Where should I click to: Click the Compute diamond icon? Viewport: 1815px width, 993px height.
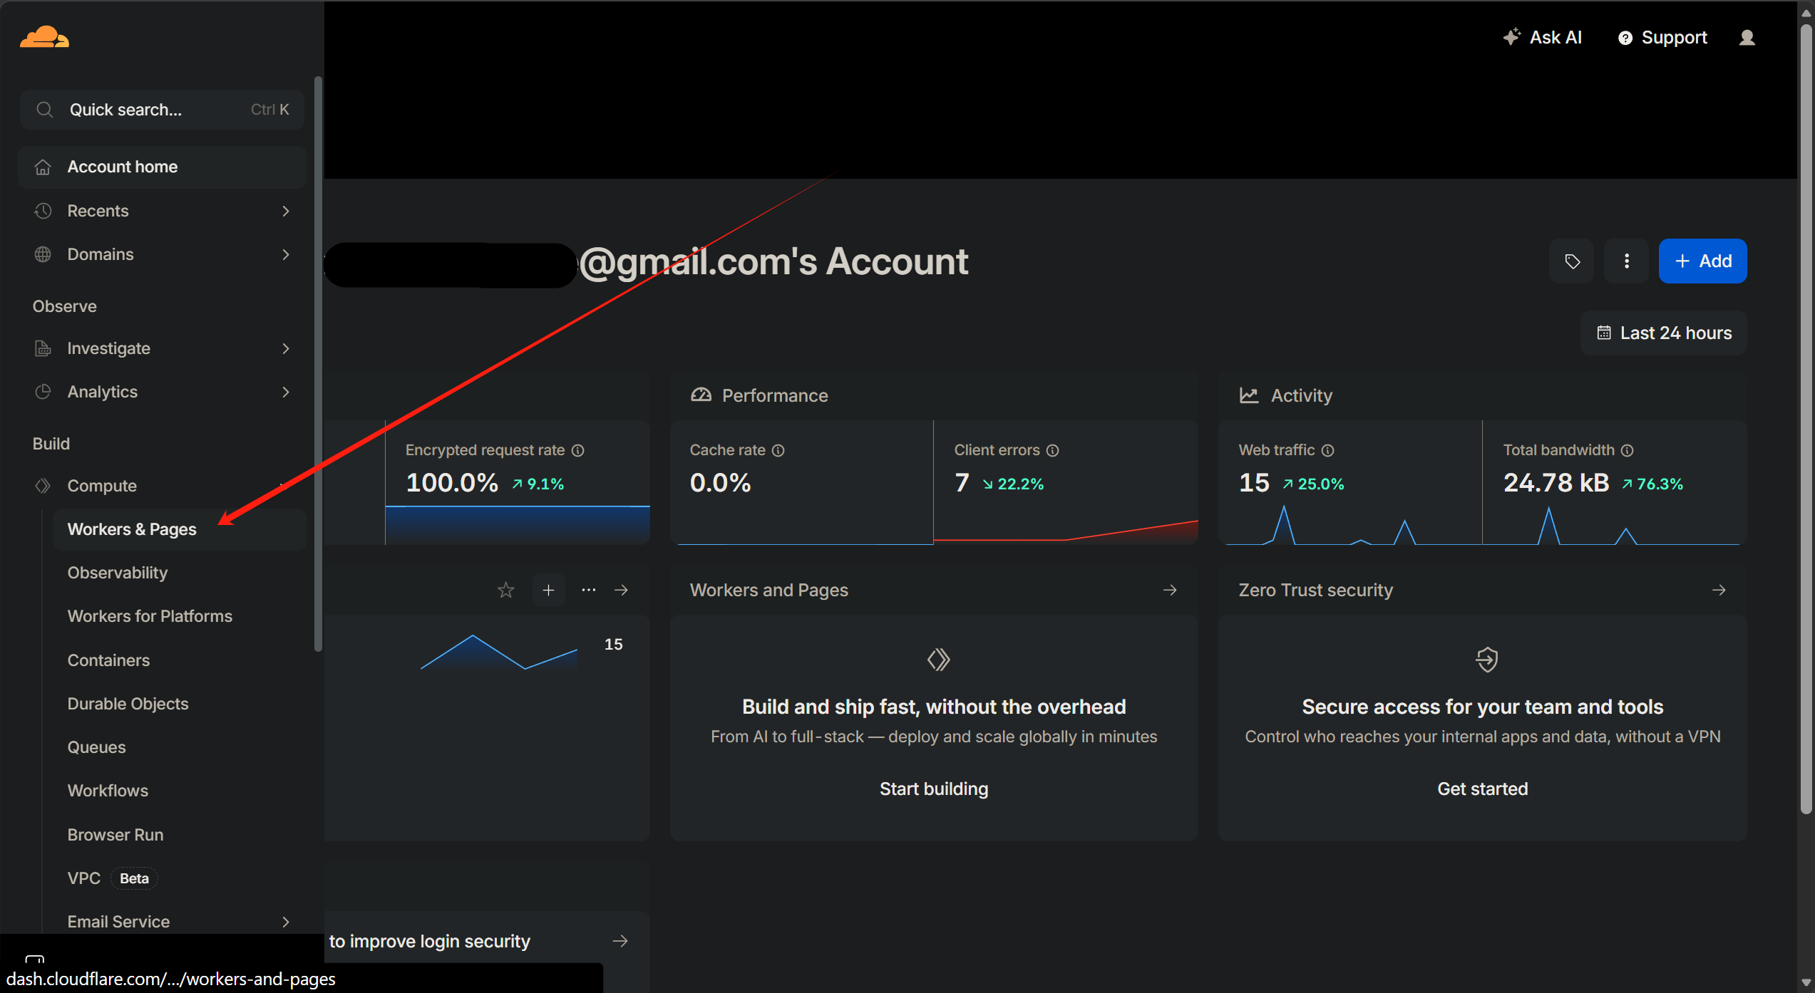pyautogui.click(x=43, y=486)
